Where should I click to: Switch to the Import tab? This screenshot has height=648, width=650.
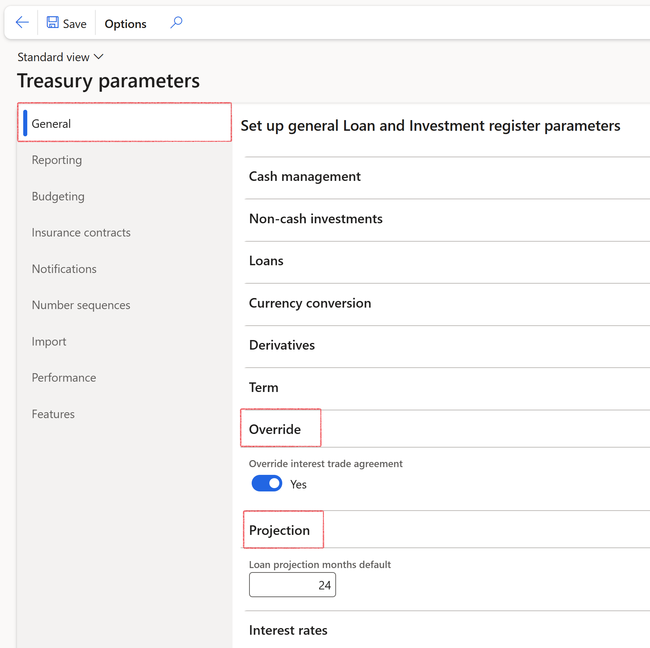click(x=49, y=341)
